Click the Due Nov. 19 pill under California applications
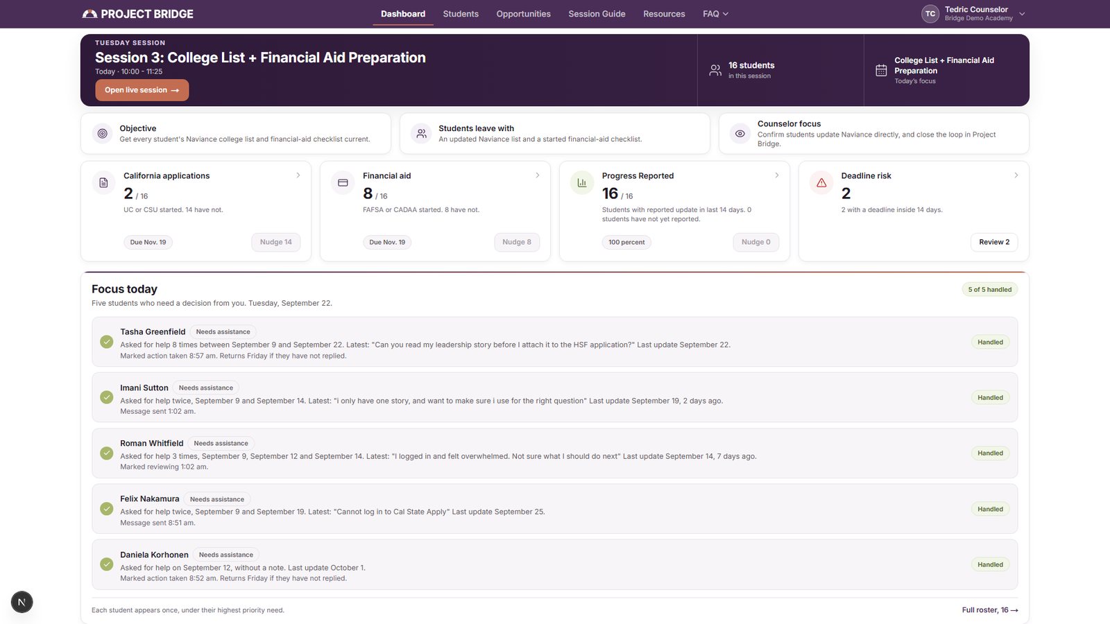The width and height of the screenshot is (1110, 624). (148, 242)
